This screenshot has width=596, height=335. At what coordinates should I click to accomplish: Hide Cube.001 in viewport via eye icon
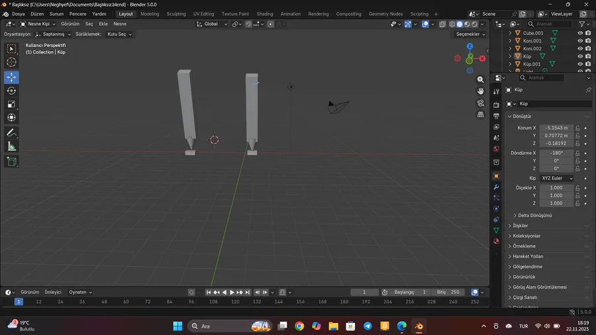[x=580, y=33]
